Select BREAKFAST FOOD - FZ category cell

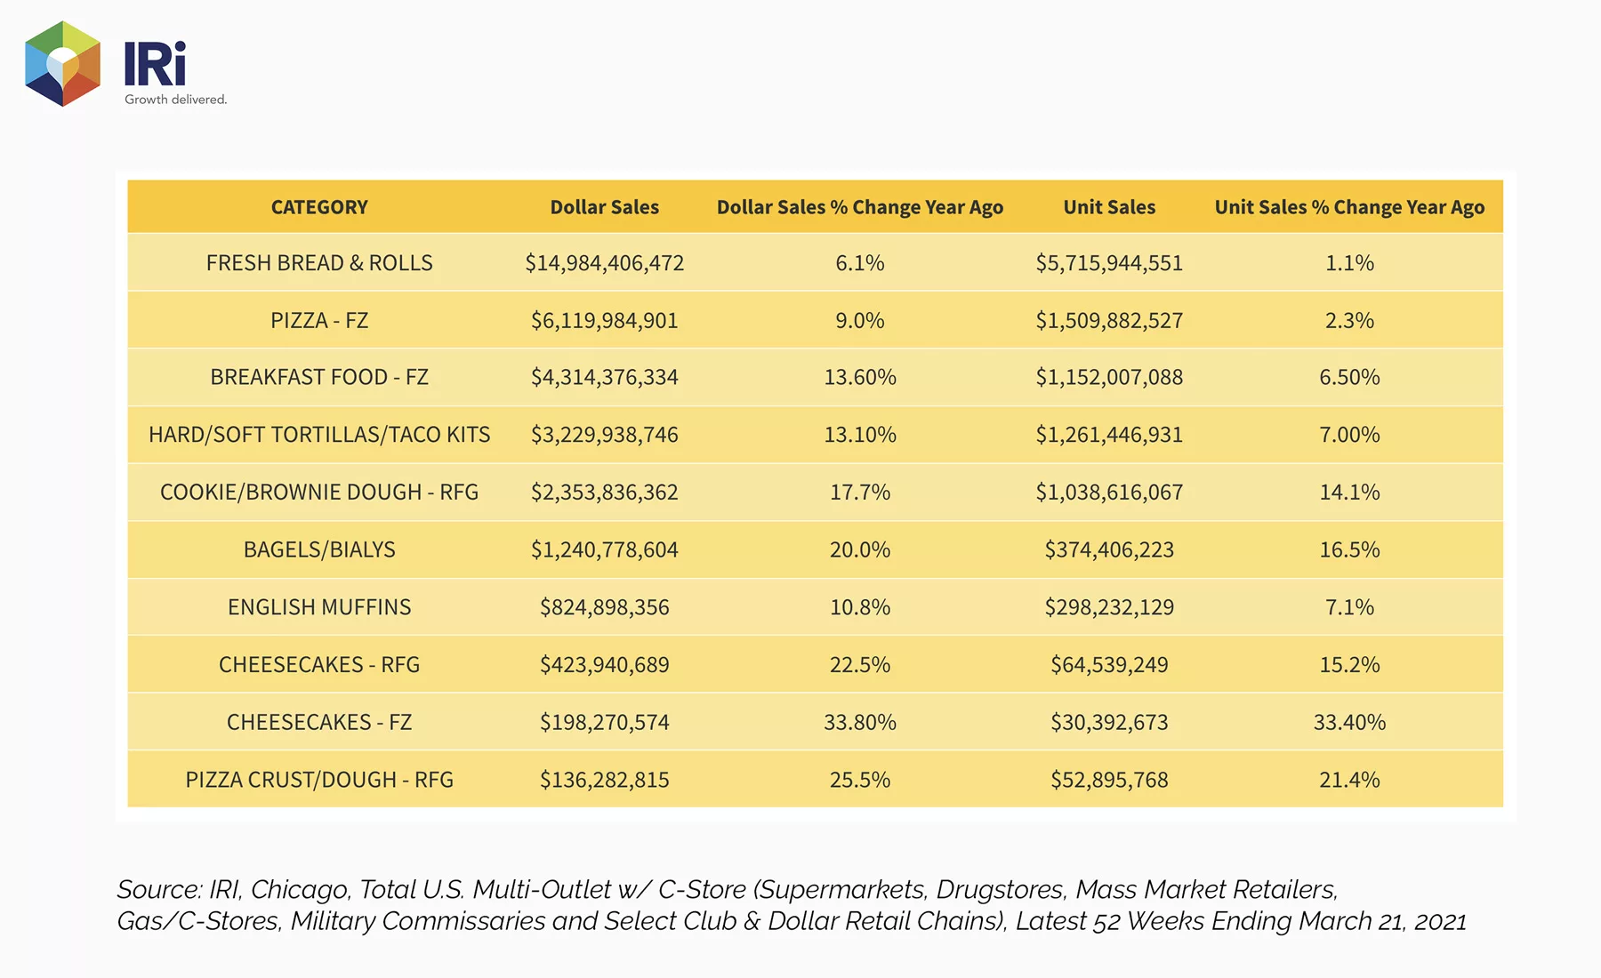(319, 377)
